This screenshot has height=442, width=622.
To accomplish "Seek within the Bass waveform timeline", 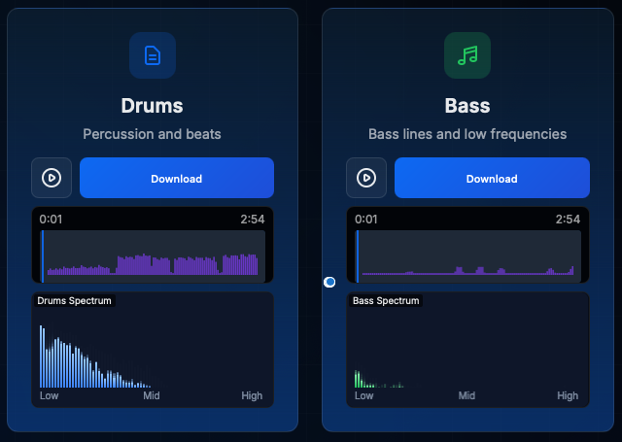I will 468,256.
